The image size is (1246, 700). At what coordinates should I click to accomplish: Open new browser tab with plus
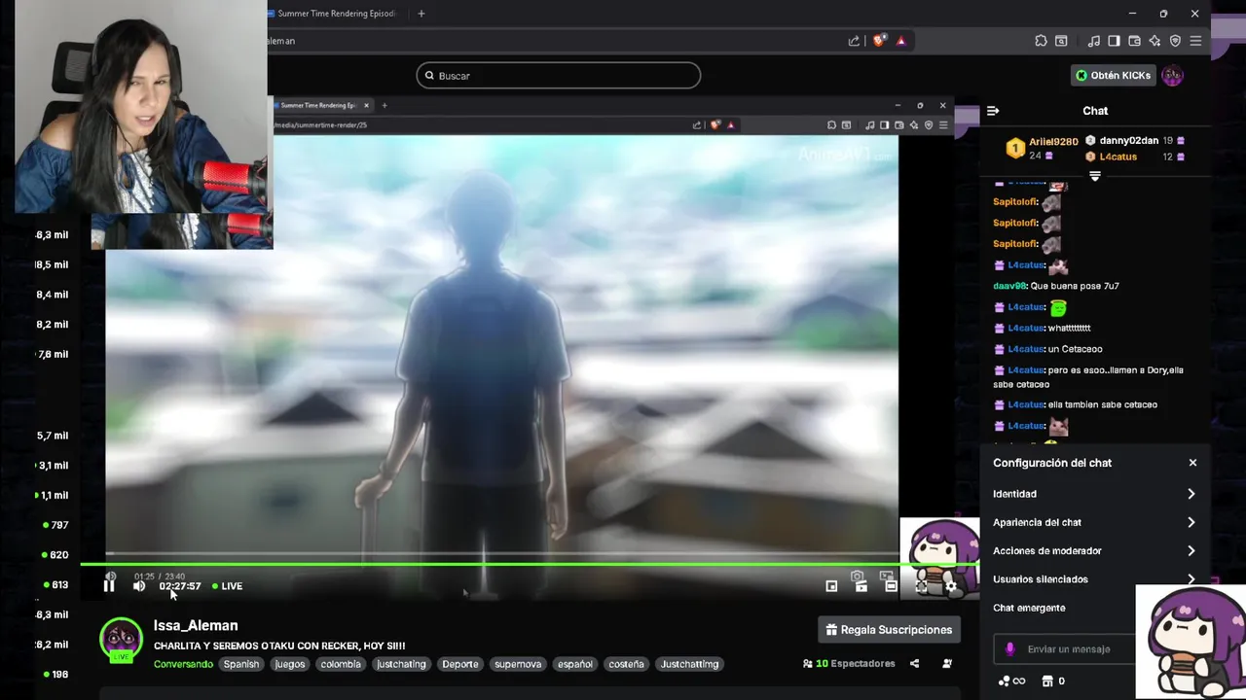pos(421,14)
